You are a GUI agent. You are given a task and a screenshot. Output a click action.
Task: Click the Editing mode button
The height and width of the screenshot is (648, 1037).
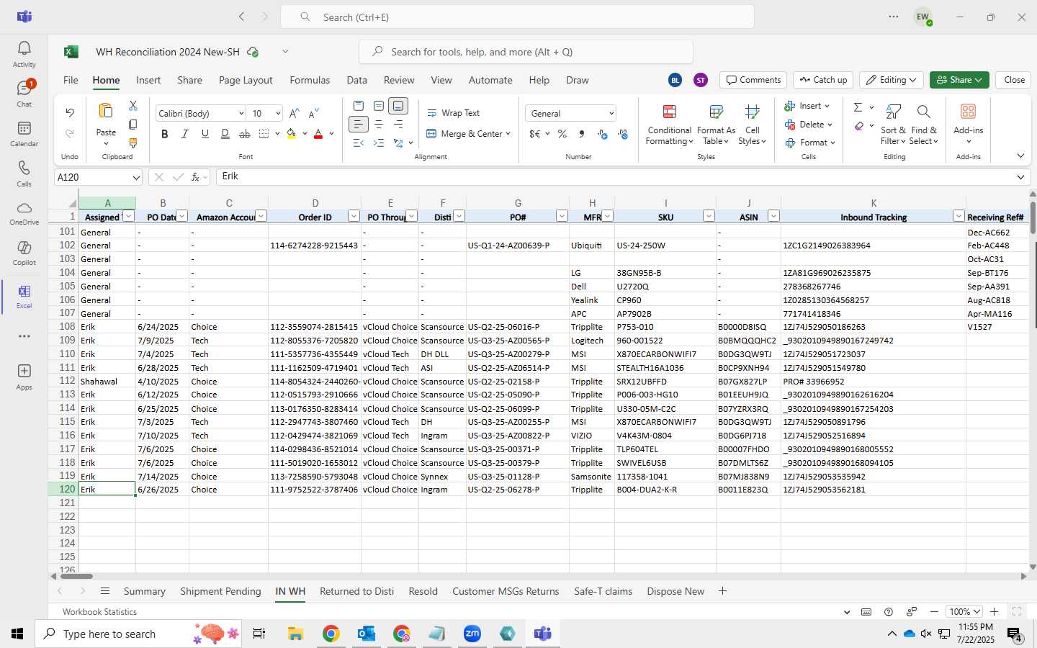tap(892, 80)
